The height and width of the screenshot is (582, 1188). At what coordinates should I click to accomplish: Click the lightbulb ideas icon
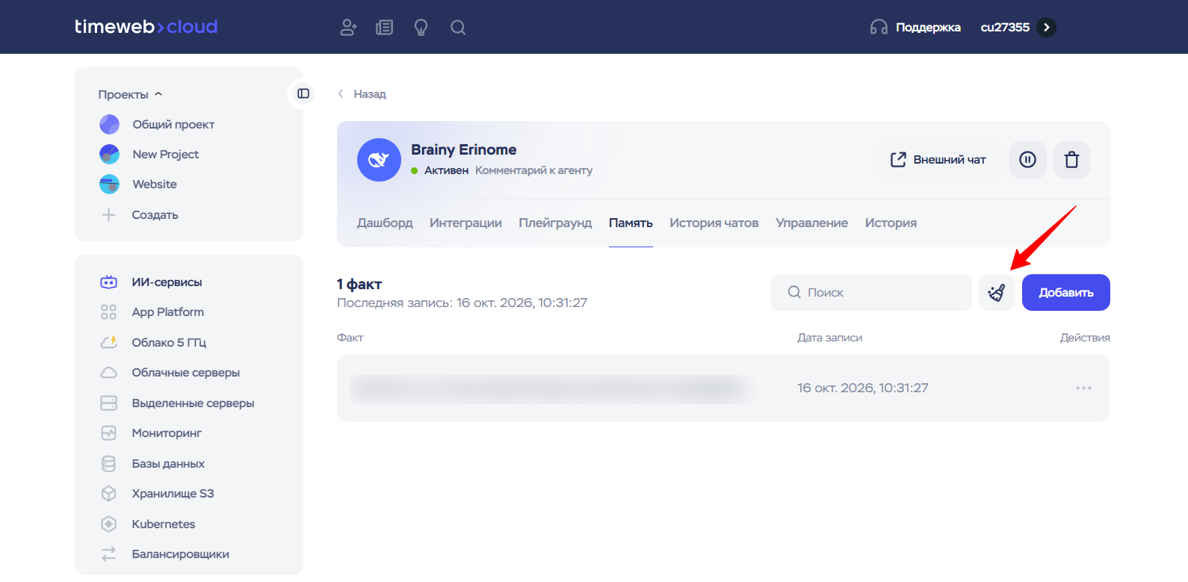pos(421,28)
